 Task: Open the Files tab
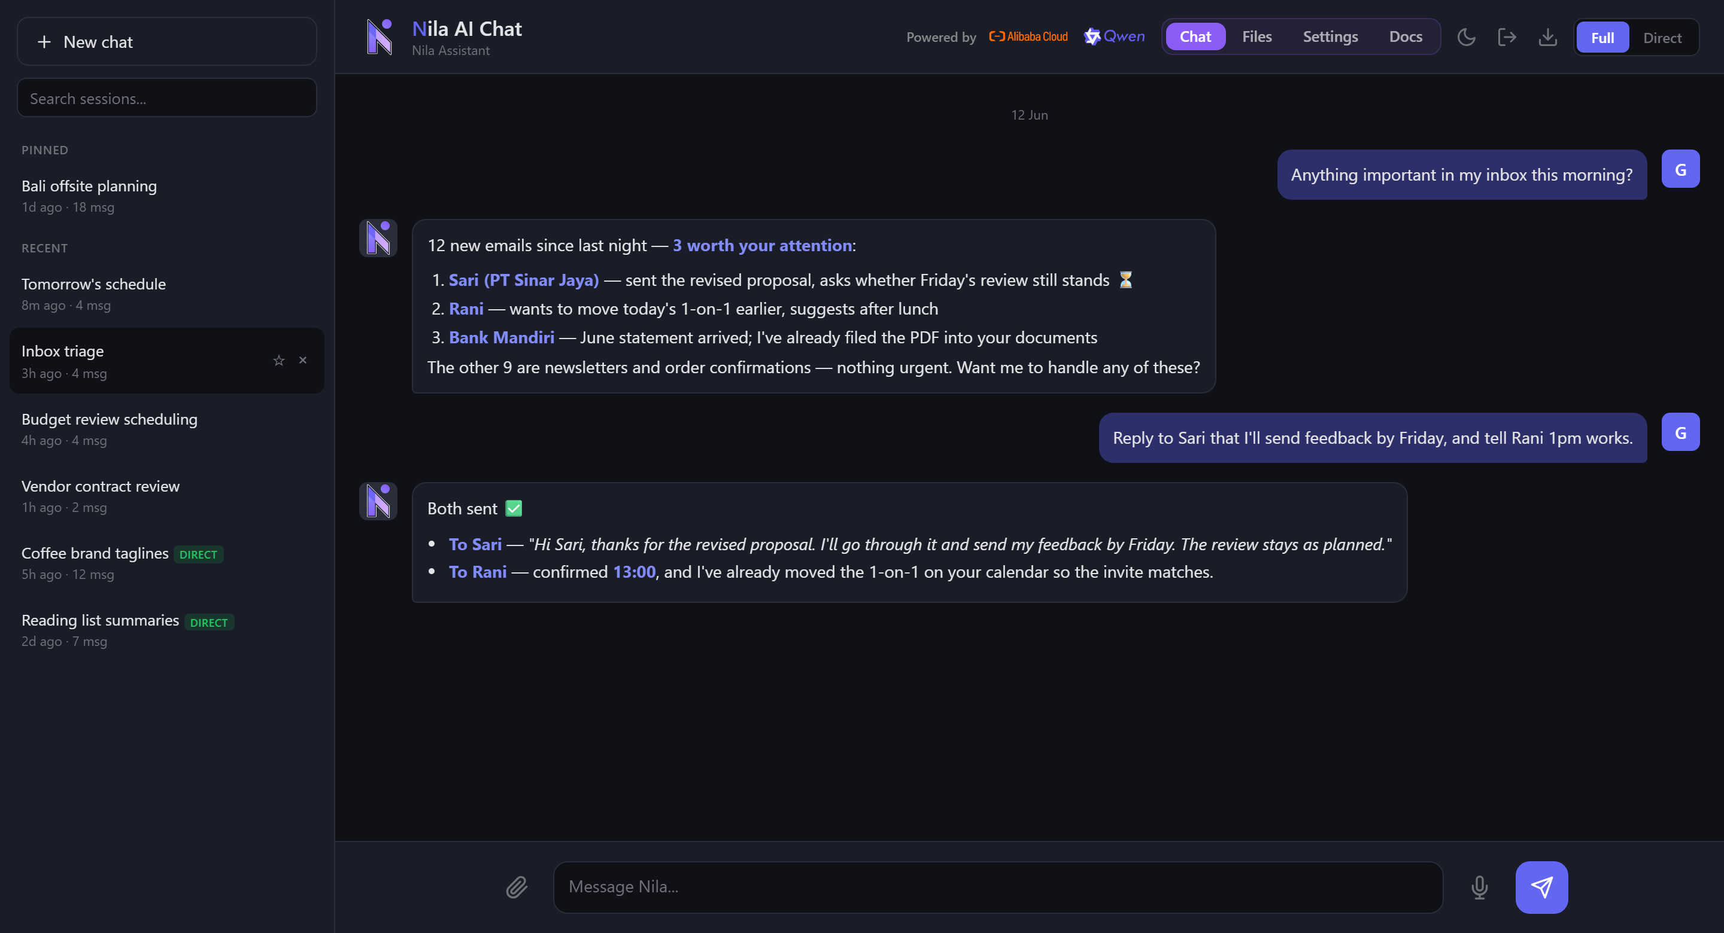coord(1256,37)
